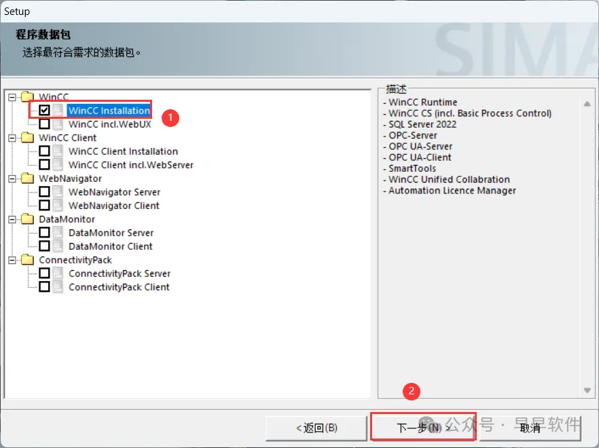Viewport: 599px width, 448px height.
Task: Click WinCC Unified Collabration description line
Action: pos(447,179)
